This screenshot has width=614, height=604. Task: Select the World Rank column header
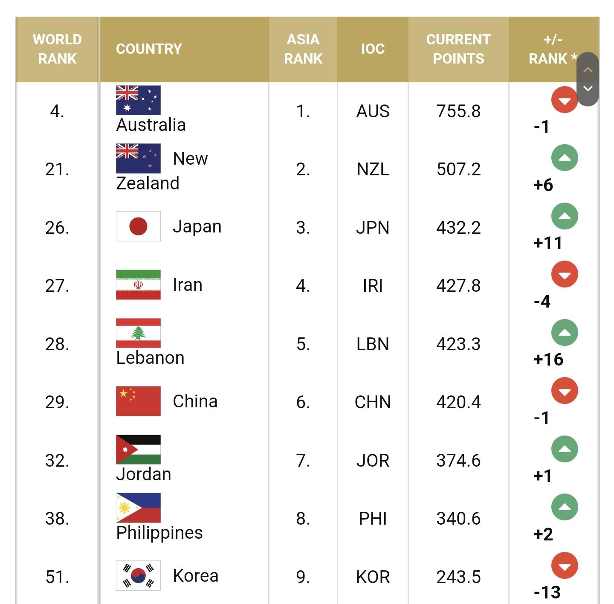tap(57, 49)
